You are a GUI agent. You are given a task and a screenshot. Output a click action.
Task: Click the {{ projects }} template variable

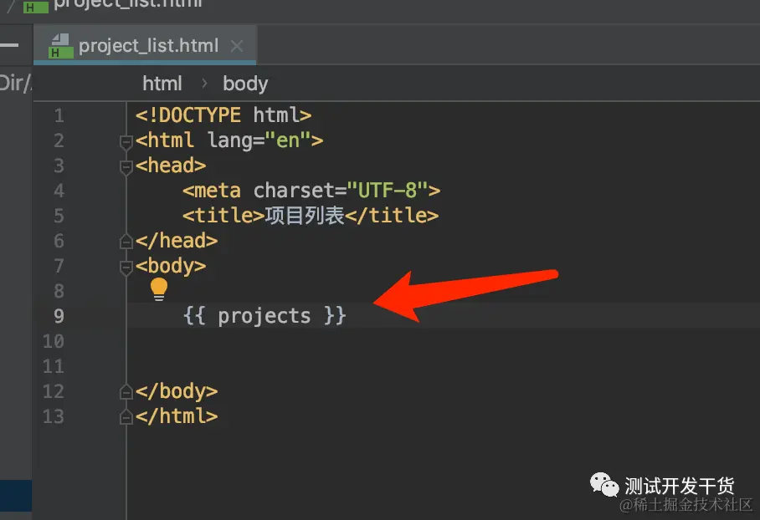point(264,316)
